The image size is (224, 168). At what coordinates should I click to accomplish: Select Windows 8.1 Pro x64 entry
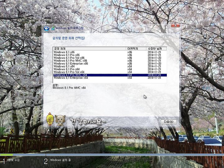pos(110,69)
